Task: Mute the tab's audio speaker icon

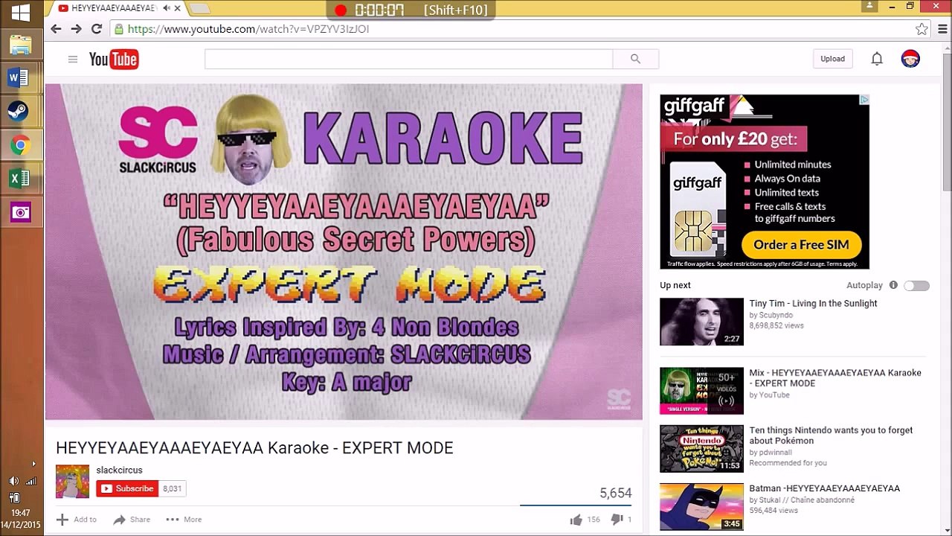Action: [x=166, y=8]
